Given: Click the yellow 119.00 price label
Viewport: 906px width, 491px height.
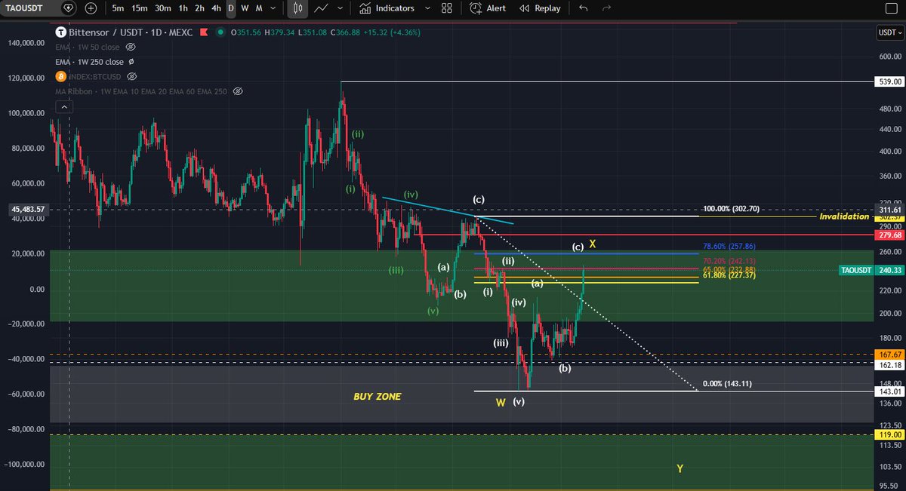Looking at the screenshot, I should click(889, 434).
